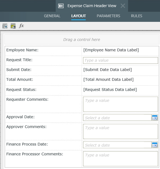
Task: Select the 'Finance Processor Comments:' label
Action: click(35, 154)
